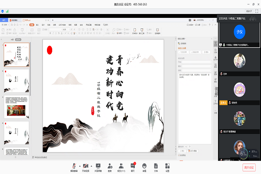Open the 文档 documents icon

[156, 165]
